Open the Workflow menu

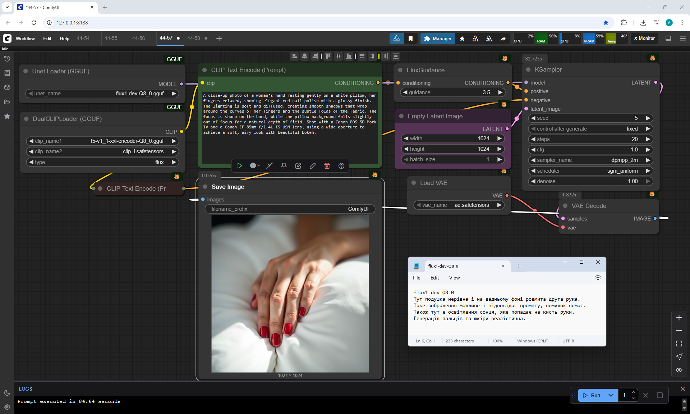pyautogui.click(x=25, y=38)
